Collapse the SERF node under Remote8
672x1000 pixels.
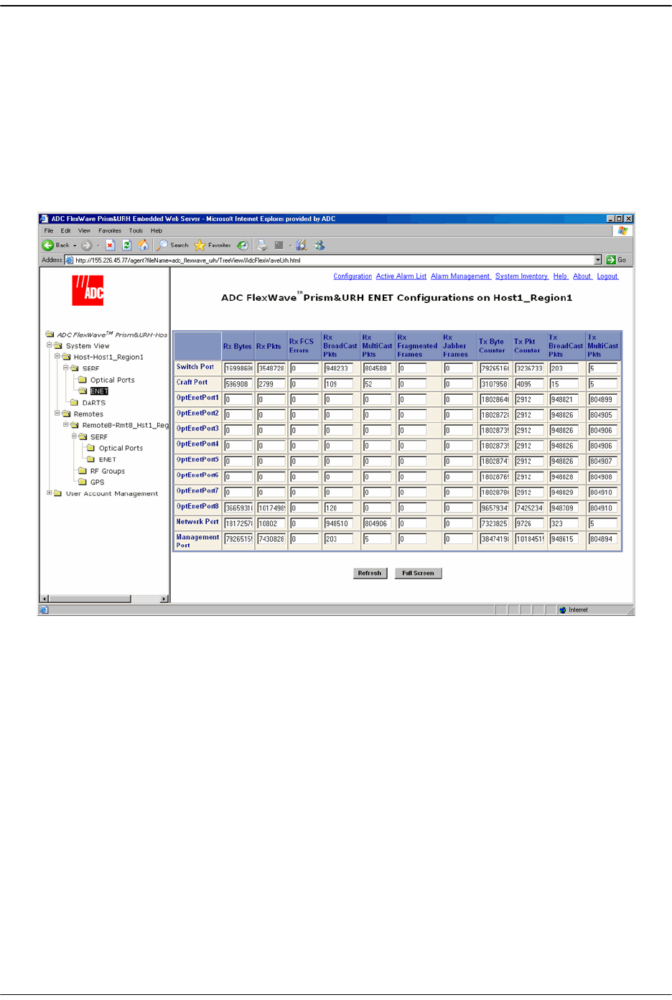tap(74, 436)
